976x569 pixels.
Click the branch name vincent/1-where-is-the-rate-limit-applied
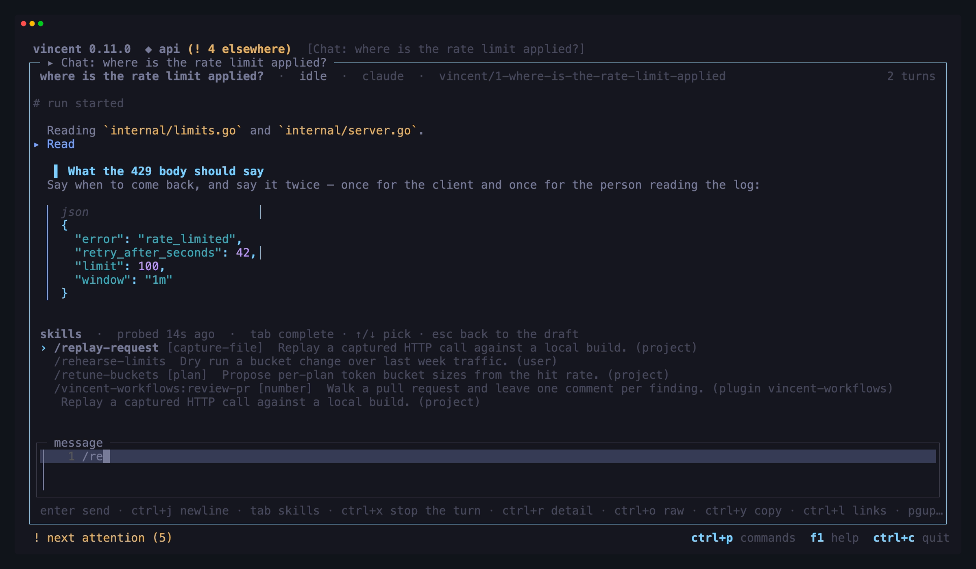point(582,76)
